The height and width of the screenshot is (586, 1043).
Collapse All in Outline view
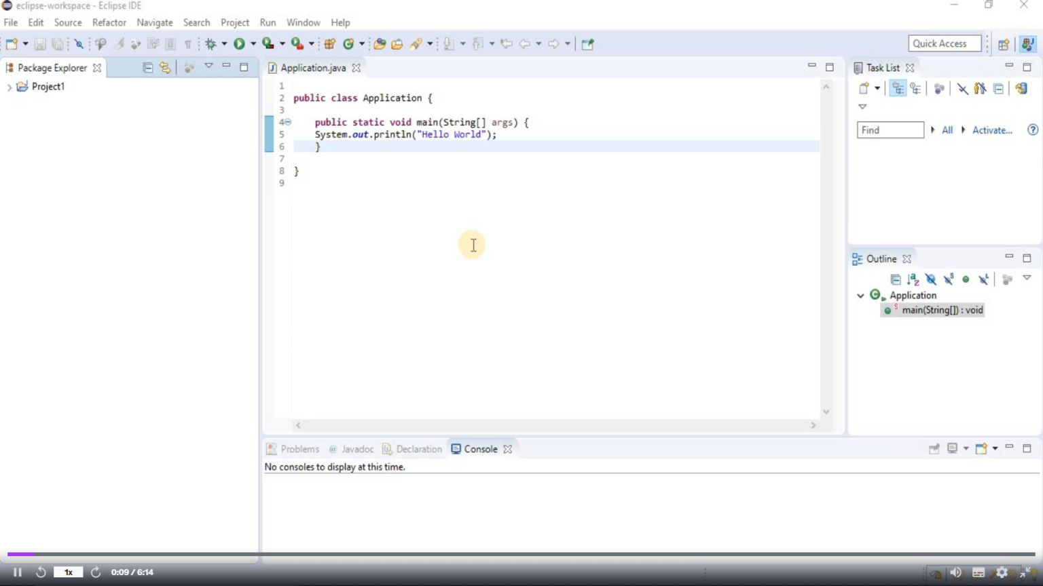[x=896, y=279]
